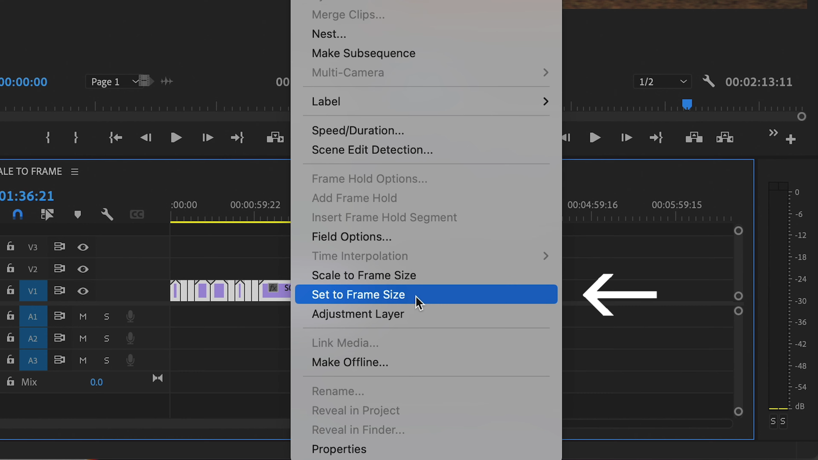Expand the Label submenu
Viewport: 818px width, 460px height.
coord(426,101)
